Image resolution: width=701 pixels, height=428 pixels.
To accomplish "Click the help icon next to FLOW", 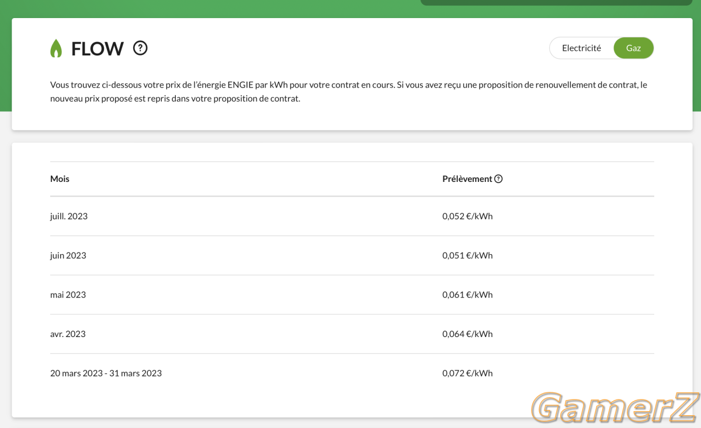I will [140, 48].
